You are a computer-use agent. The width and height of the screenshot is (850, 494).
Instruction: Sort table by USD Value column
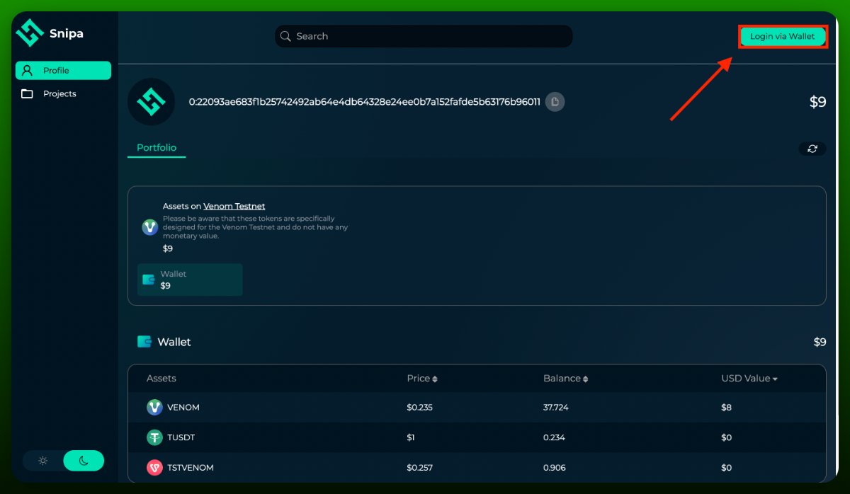click(749, 379)
